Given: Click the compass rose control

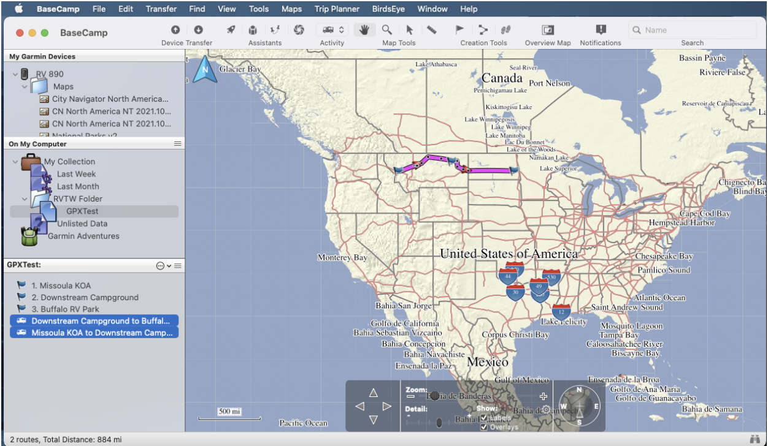Looking at the screenshot, I should click(579, 406).
